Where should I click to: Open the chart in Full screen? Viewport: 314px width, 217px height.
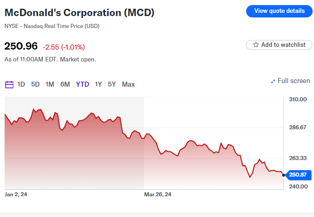[293, 81]
